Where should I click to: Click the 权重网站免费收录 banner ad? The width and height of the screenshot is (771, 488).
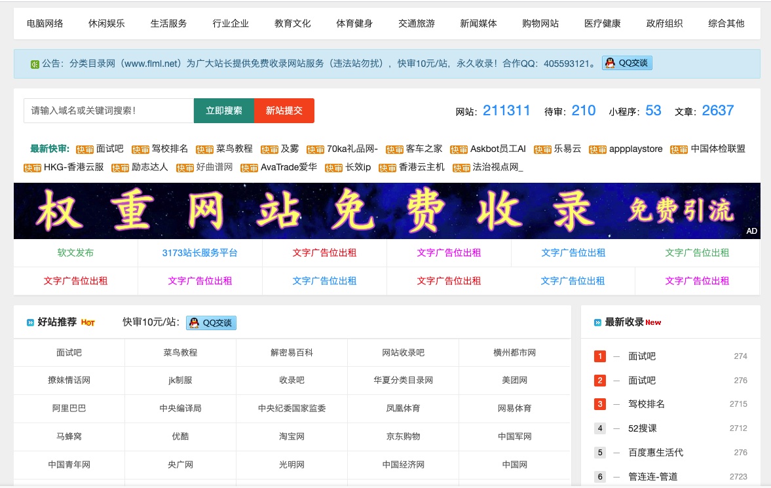[387, 211]
